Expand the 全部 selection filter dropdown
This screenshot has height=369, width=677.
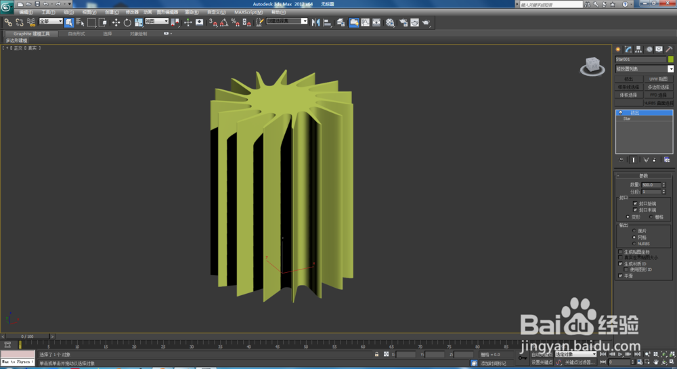click(50, 22)
